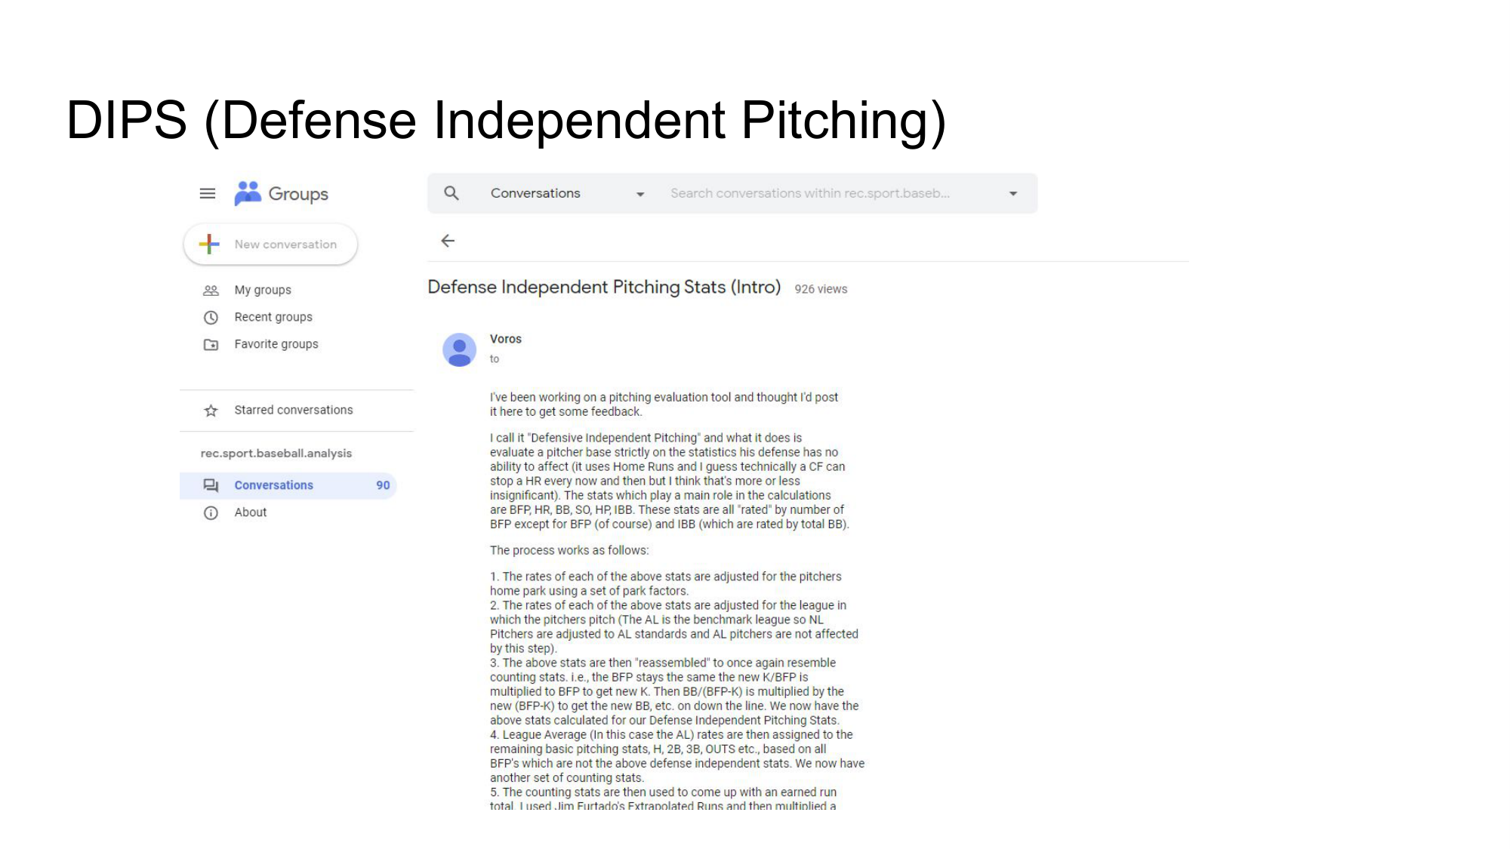Image resolution: width=1510 pixels, height=849 pixels.
Task: Click the search magnifier icon
Action: tap(451, 193)
